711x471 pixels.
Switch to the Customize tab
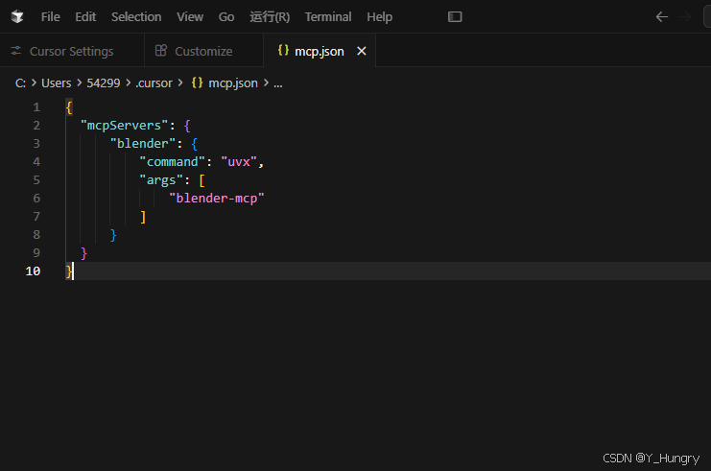203,51
